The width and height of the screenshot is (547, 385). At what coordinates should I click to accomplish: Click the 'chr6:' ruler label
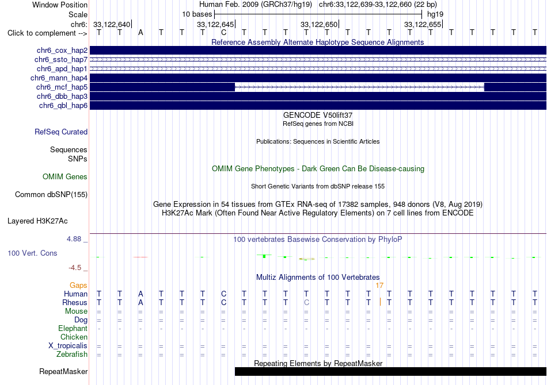79,24
